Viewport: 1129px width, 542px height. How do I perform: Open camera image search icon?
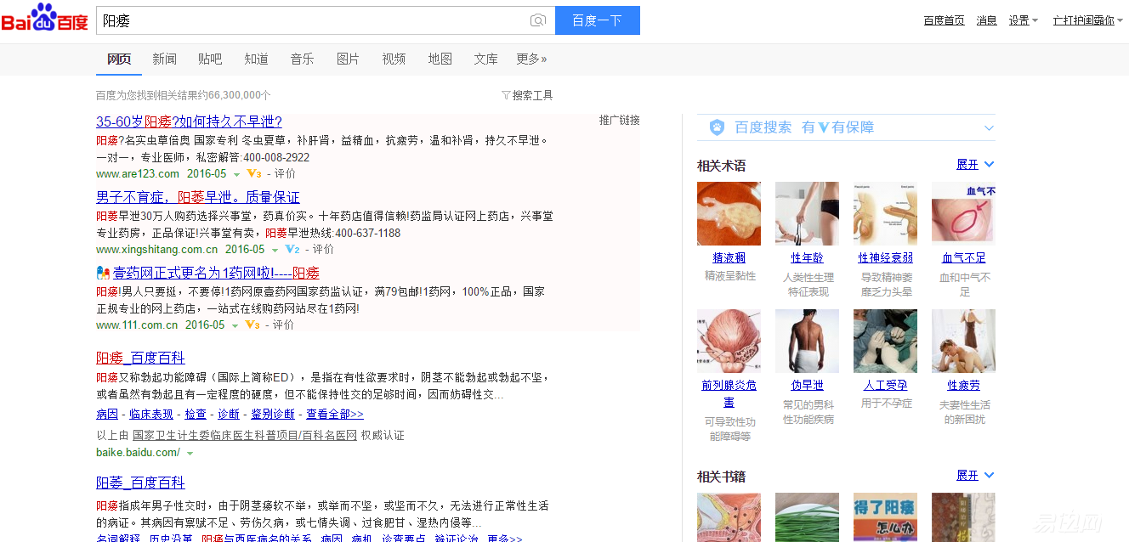tap(537, 20)
